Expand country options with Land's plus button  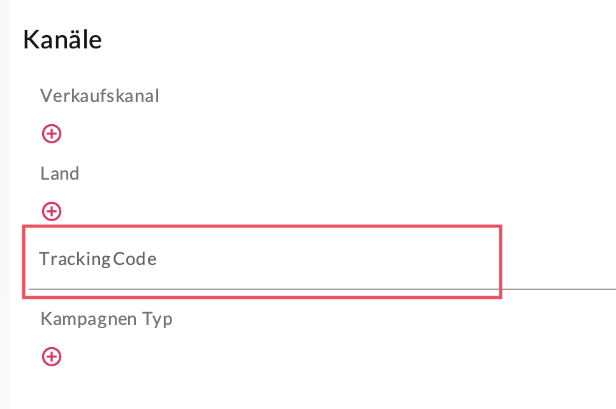52,211
